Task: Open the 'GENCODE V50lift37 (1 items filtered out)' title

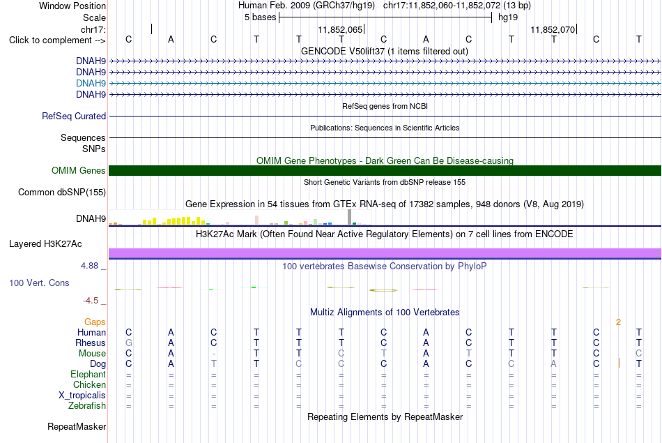Action: click(385, 51)
